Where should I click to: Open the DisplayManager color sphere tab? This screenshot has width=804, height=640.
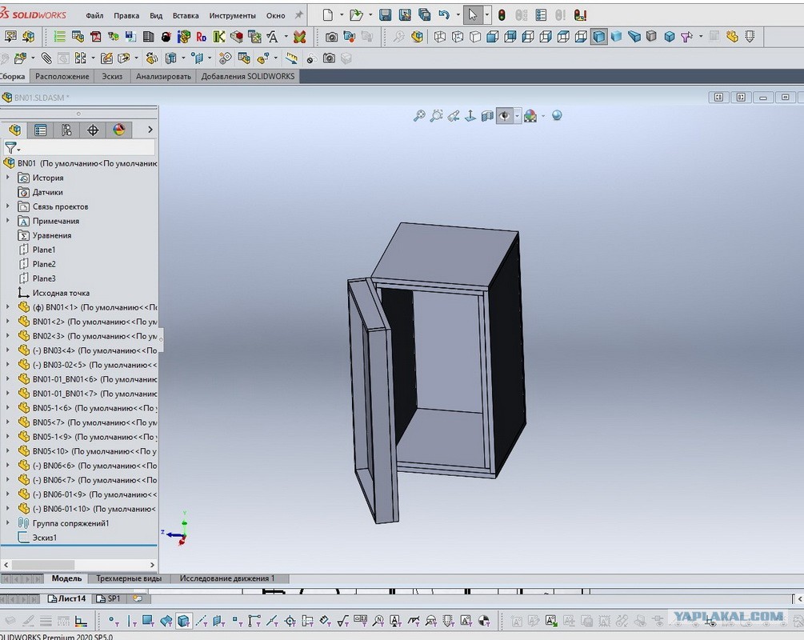(119, 130)
